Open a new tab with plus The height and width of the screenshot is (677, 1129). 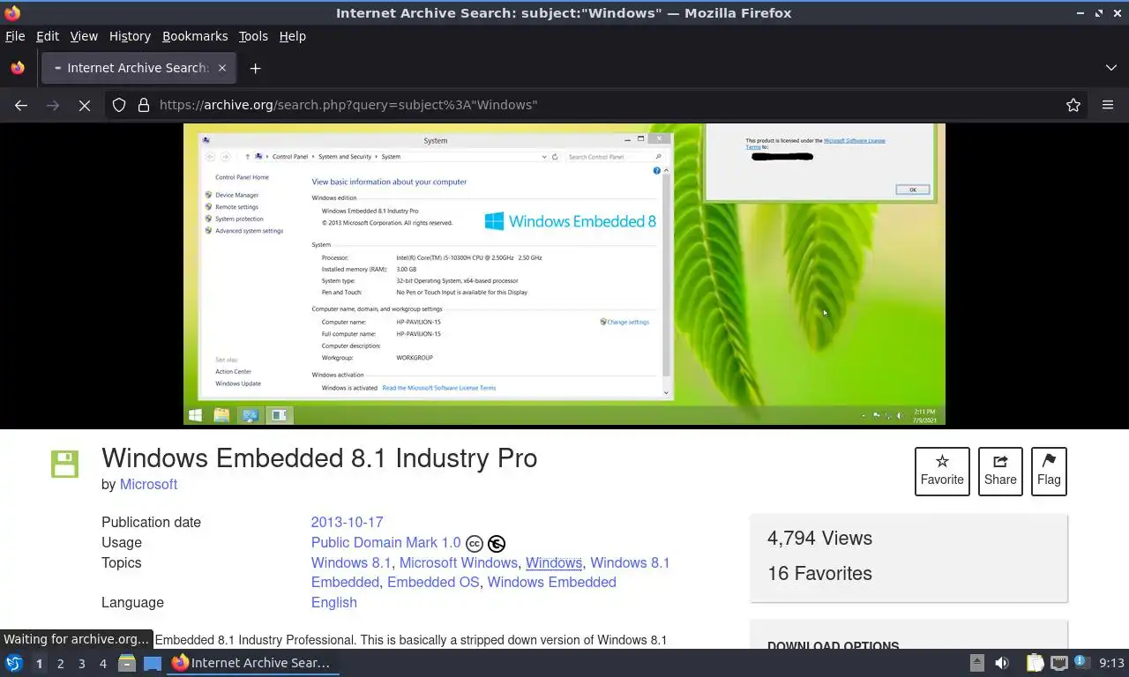click(x=255, y=68)
